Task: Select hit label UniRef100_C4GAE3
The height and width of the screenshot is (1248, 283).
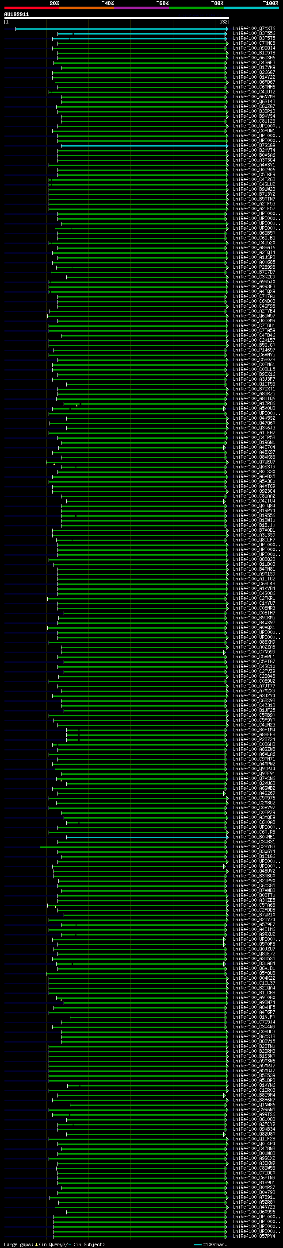Action: point(254,63)
